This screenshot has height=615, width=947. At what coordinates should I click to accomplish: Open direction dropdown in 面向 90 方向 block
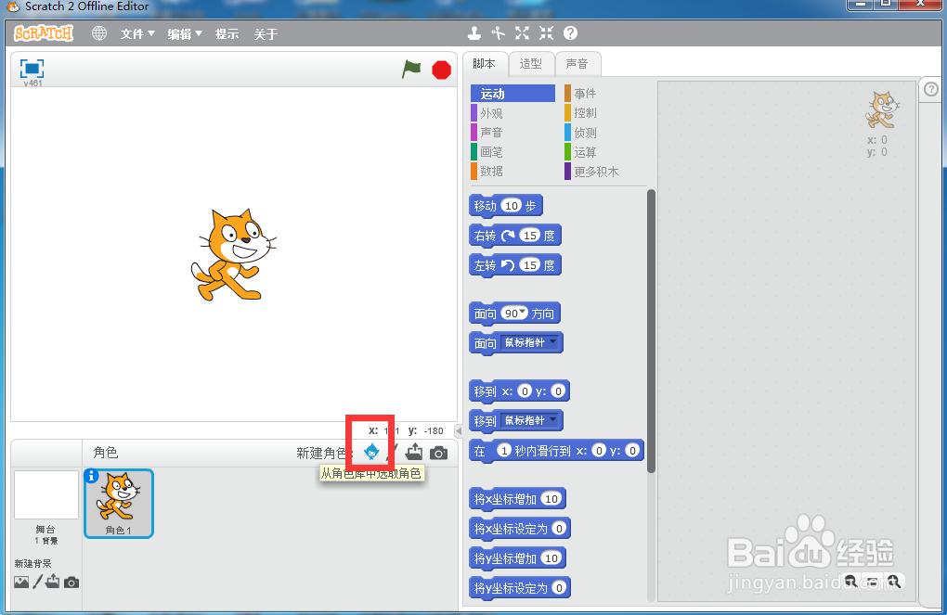[523, 312]
